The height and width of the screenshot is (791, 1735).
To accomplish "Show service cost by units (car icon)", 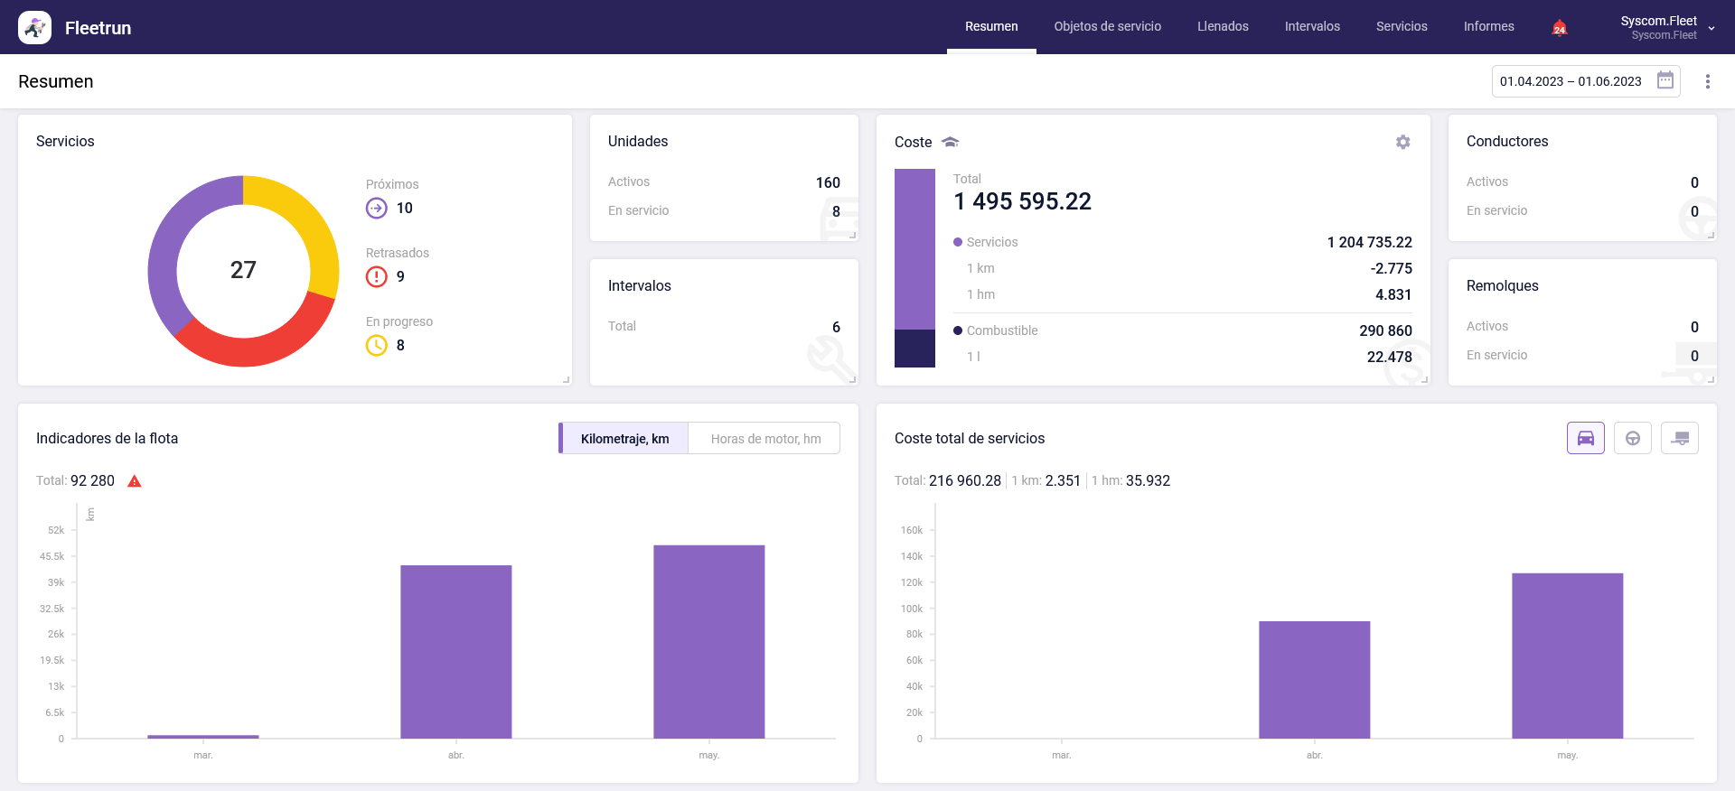I will [1585, 438].
